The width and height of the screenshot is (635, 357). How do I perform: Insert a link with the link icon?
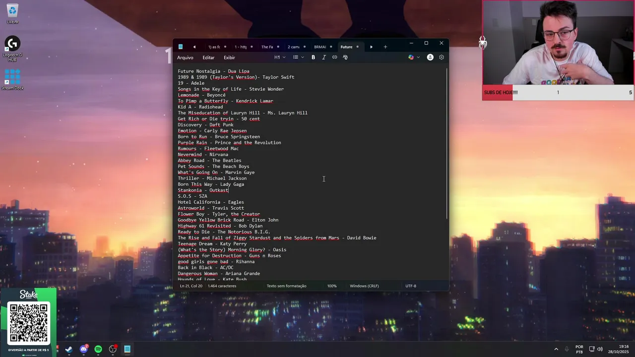click(x=334, y=58)
